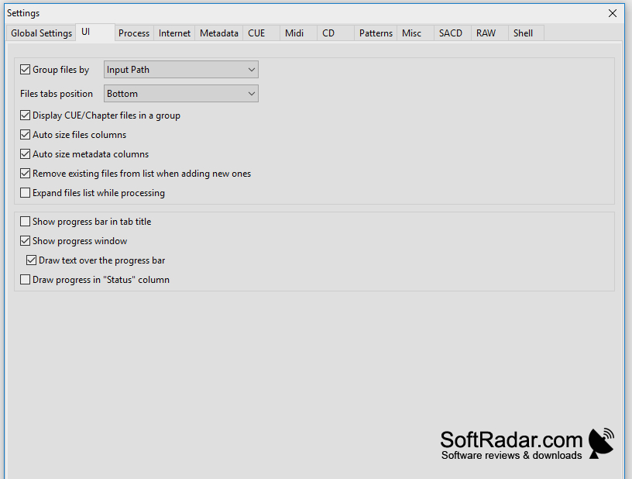Uncheck the Group files by checkbox
632x479 pixels.
(x=25, y=70)
